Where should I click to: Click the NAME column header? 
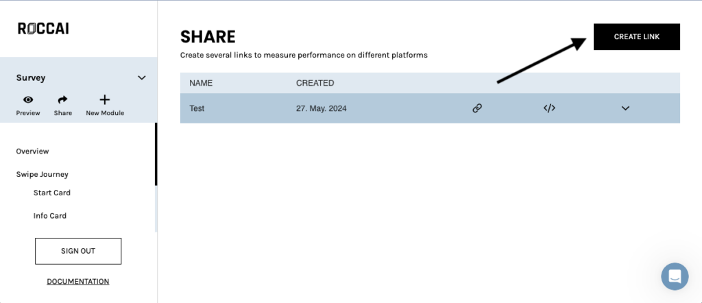point(201,83)
